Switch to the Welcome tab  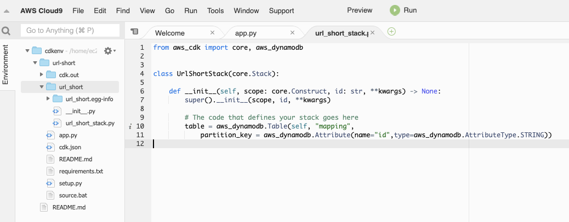170,33
